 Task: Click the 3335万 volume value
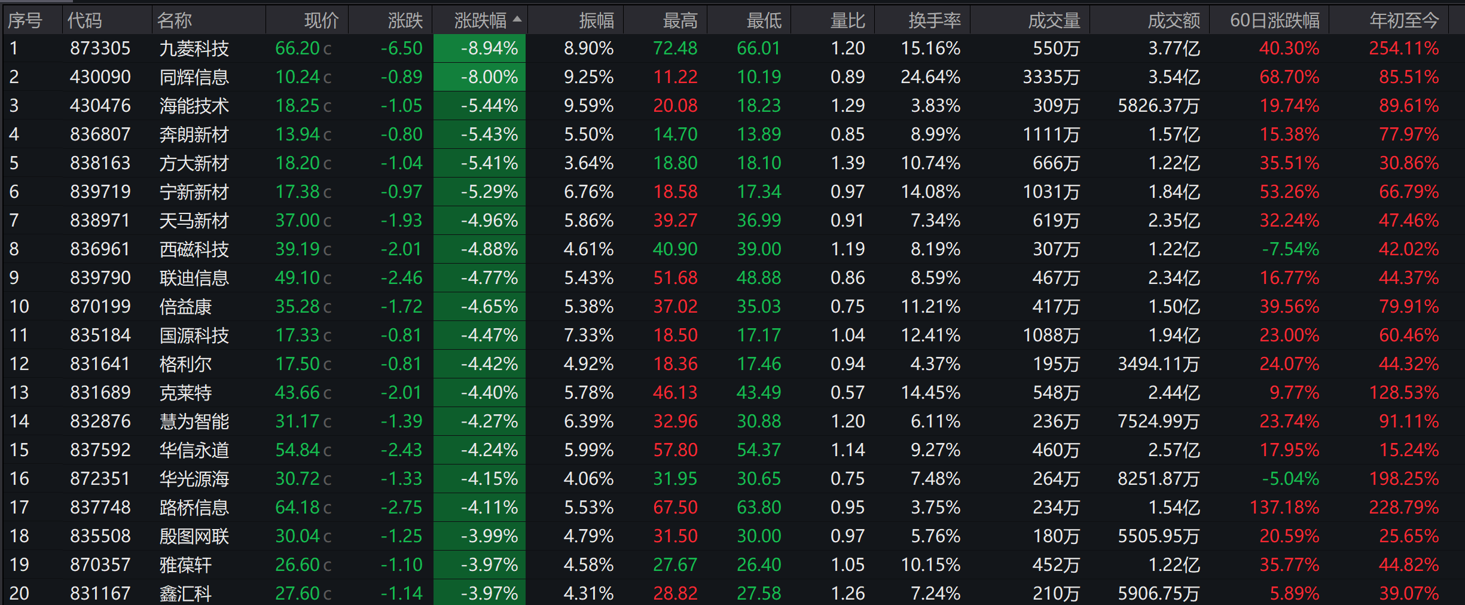tap(1051, 77)
